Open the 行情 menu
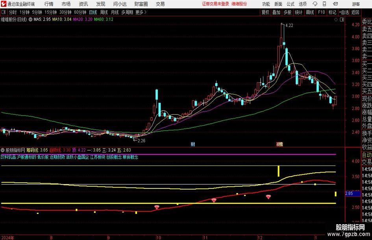The width and height of the screenshot is (372, 240). tap(49, 4)
